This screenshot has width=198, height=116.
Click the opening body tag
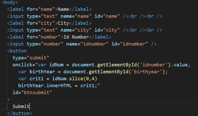pos(10,2)
